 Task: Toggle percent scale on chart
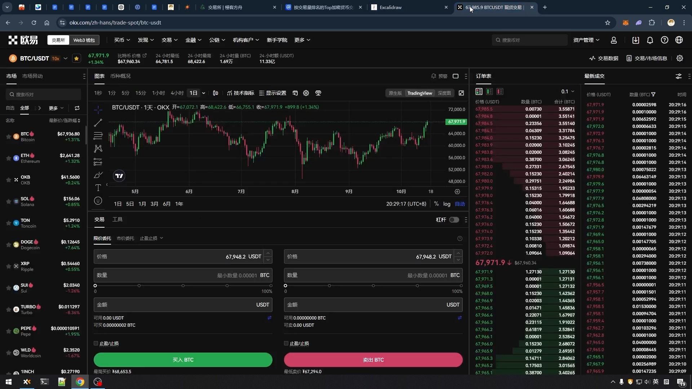pos(436,204)
